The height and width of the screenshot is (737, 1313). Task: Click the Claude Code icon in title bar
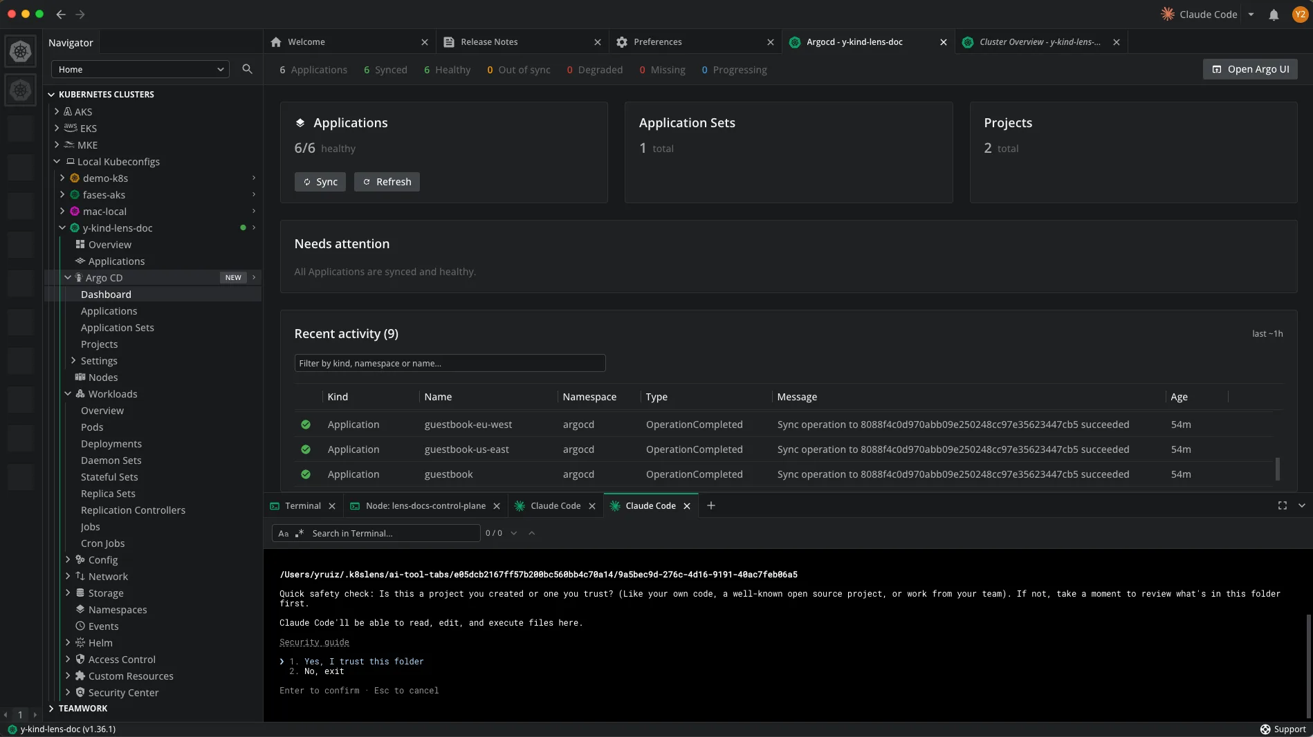1168,15
